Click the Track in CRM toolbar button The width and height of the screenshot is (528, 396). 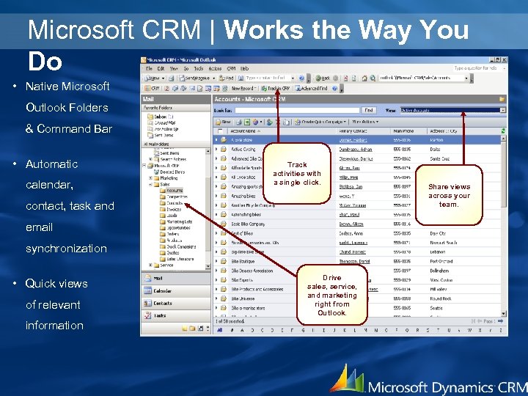tap(275, 88)
